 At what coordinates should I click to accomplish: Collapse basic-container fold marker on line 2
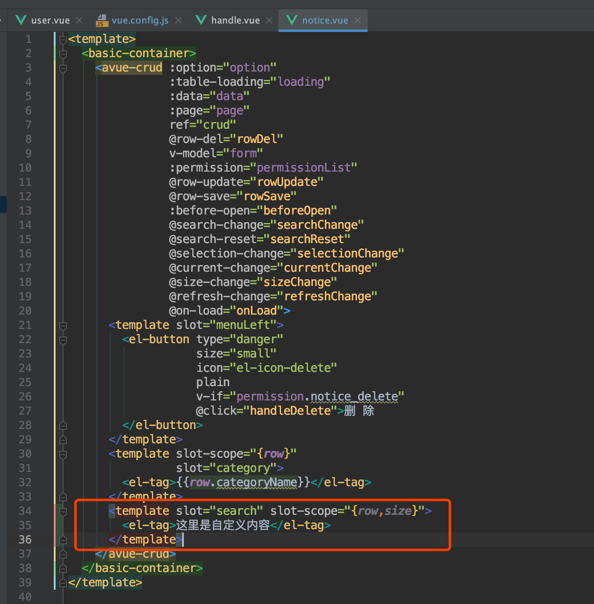pos(63,53)
